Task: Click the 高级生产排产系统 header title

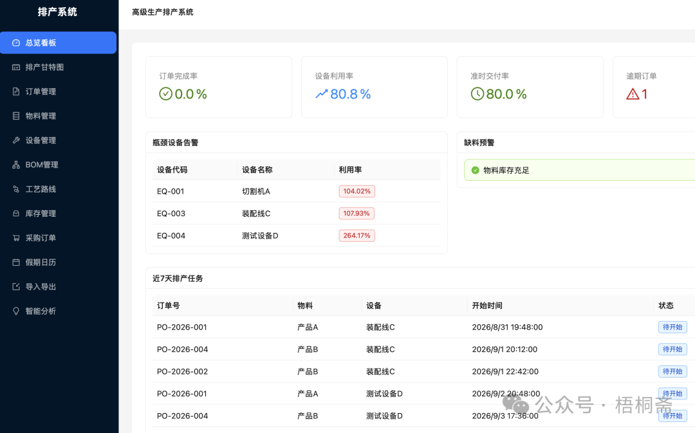Action: coord(163,12)
